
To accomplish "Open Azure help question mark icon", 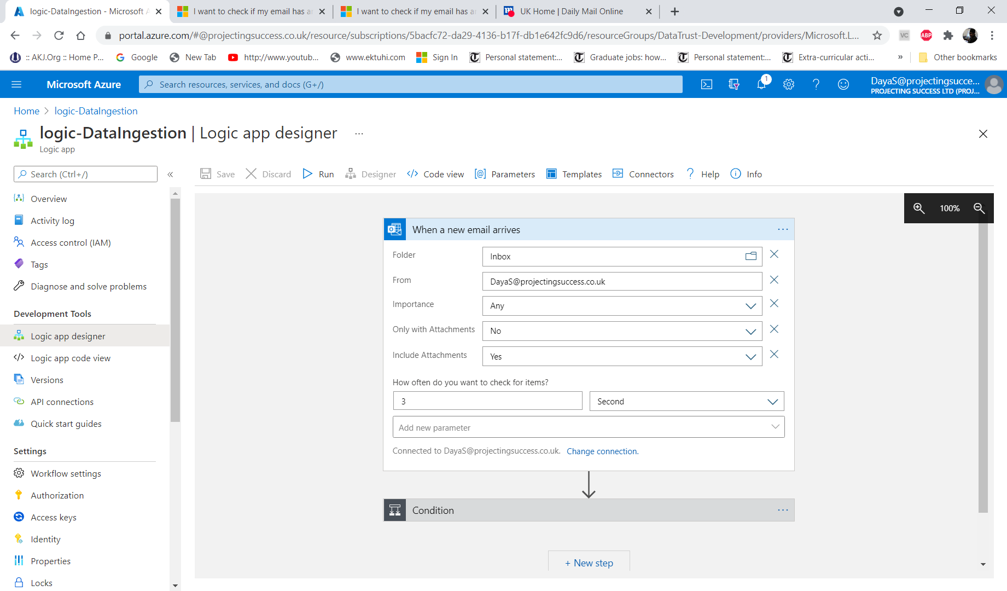I will [x=816, y=84].
